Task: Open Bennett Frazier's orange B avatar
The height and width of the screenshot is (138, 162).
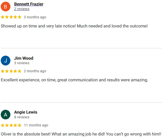Action: coord(6,7)
